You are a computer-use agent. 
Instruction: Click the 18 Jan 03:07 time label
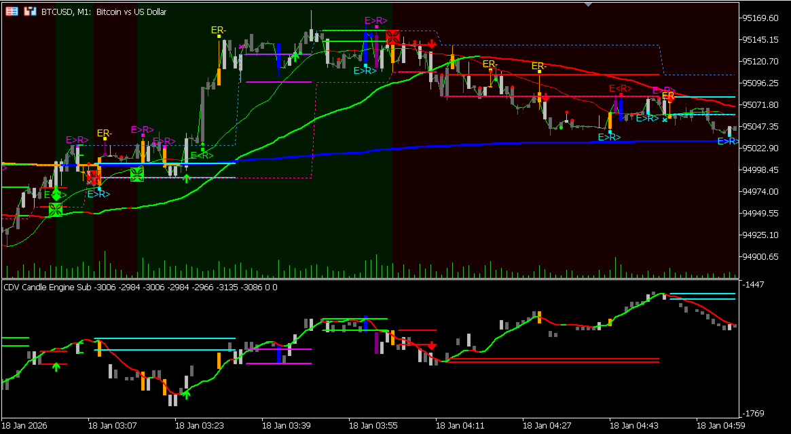point(112,425)
